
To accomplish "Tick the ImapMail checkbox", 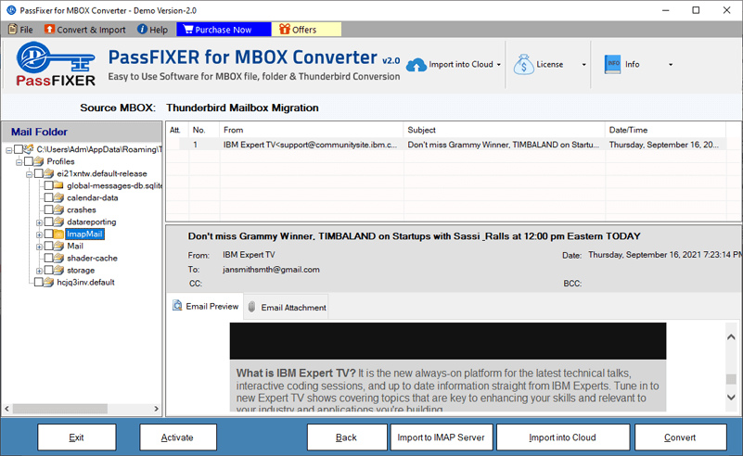I will 48,234.
